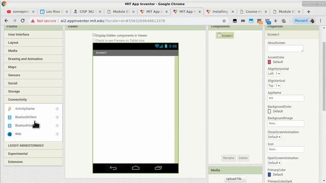This screenshot has height=183, width=326.
Task: Tap the phone preview home icon
Action: [x=135, y=168]
